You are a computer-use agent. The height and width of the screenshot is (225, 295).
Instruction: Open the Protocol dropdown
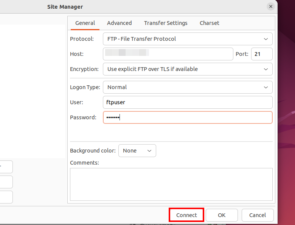[188, 39]
